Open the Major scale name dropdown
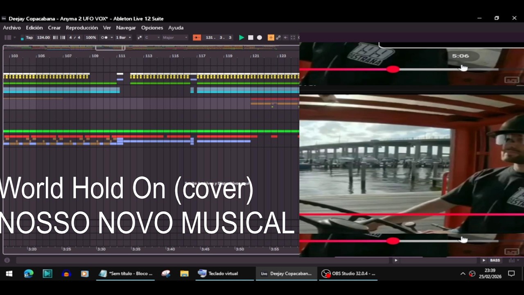This screenshot has height=295, width=524. (x=175, y=37)
